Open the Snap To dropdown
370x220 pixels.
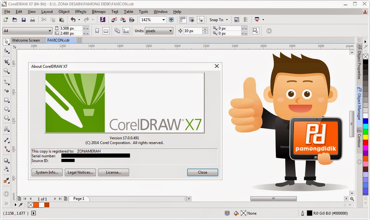pos(219,20)
